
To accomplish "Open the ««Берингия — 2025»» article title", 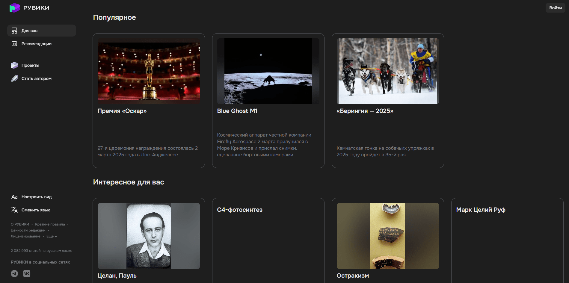I will [x=365, y=111].
